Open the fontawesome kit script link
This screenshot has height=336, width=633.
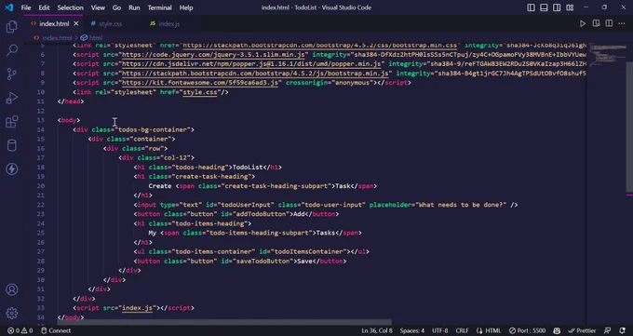[x=200, y=83]
